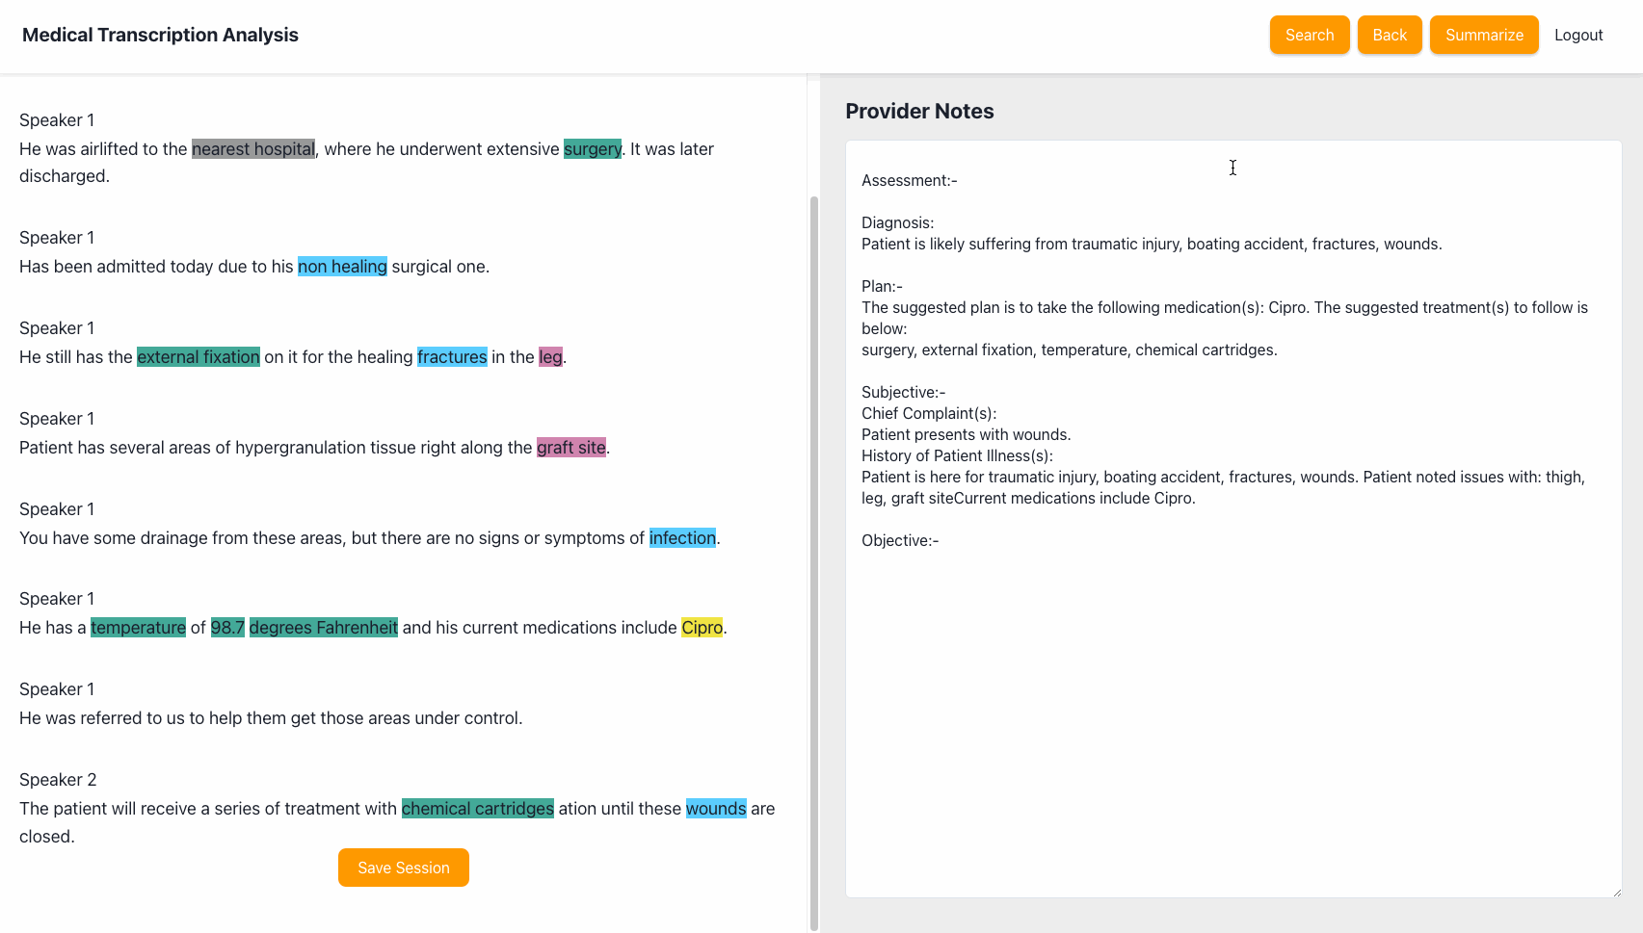Select the pink 'graft site' highlight
This screenshot has width=1643, height=933.
pos(571,448)
